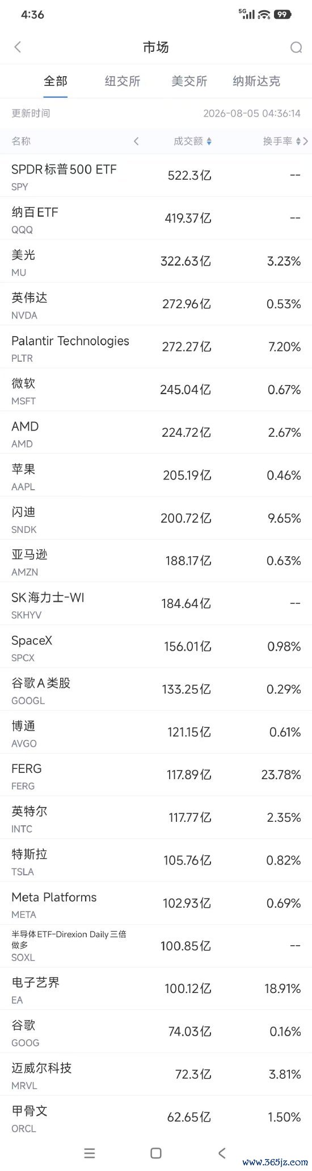Open the 甲骨文 ORCL stock row
The image size is (312, 1171).
pyautogui.click(x=156, y=1118)
